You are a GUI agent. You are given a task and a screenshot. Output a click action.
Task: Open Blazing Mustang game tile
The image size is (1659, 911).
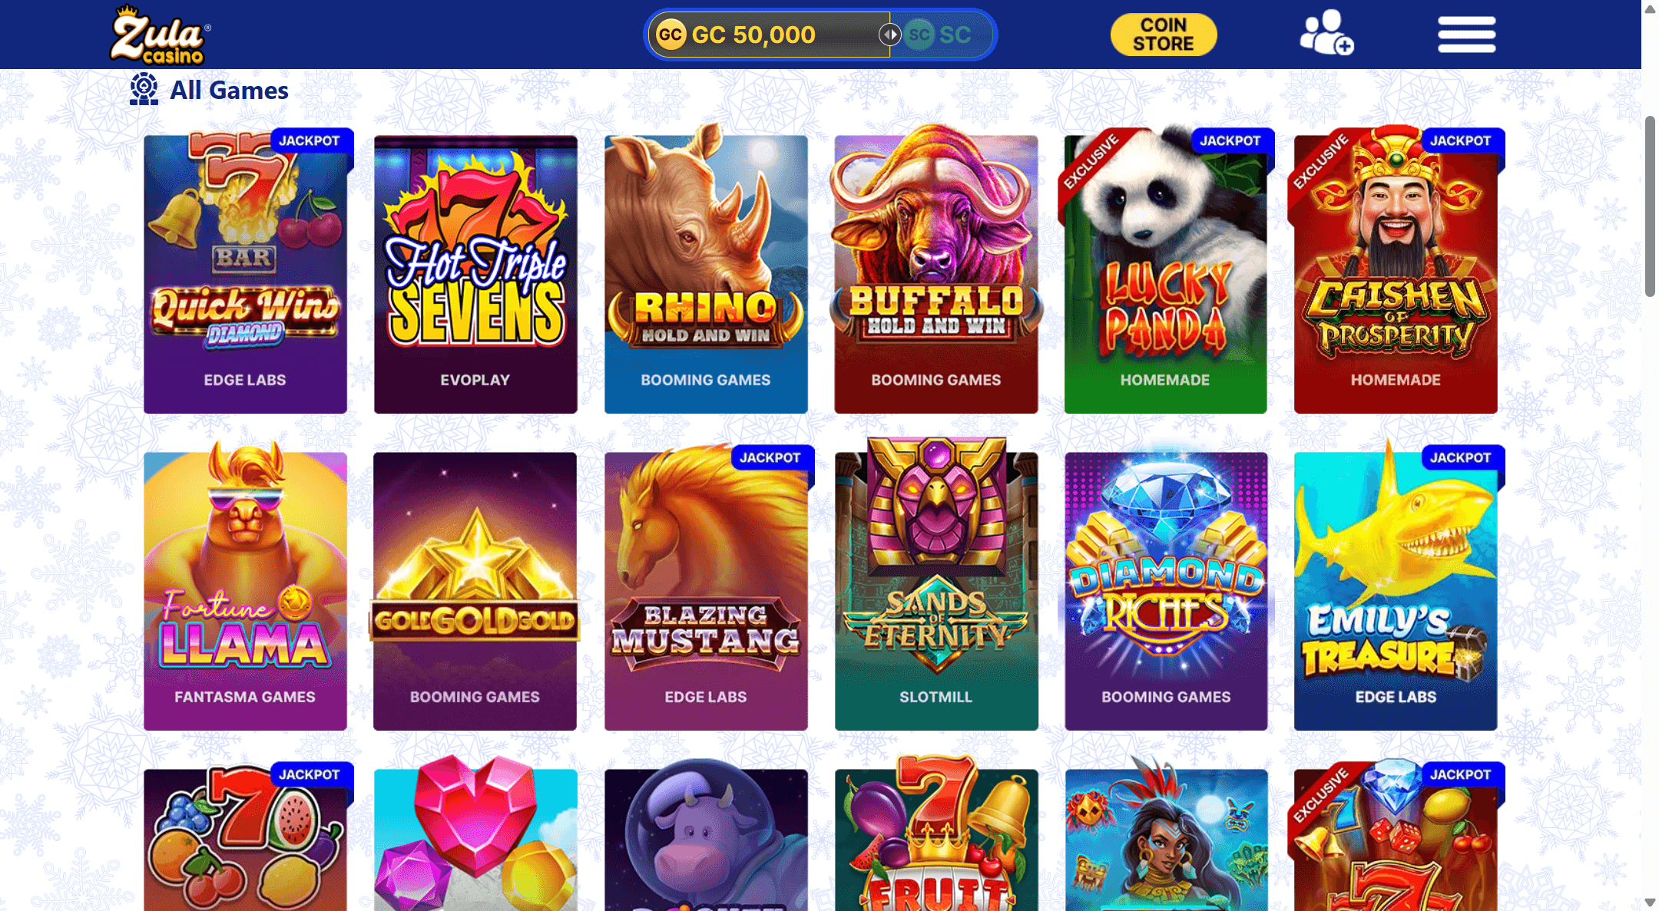tap(706, 589)
